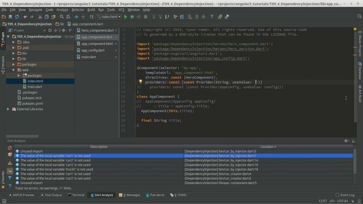Open the Refactor menu
Screen dimensions: 363x204
coord(78,10)
